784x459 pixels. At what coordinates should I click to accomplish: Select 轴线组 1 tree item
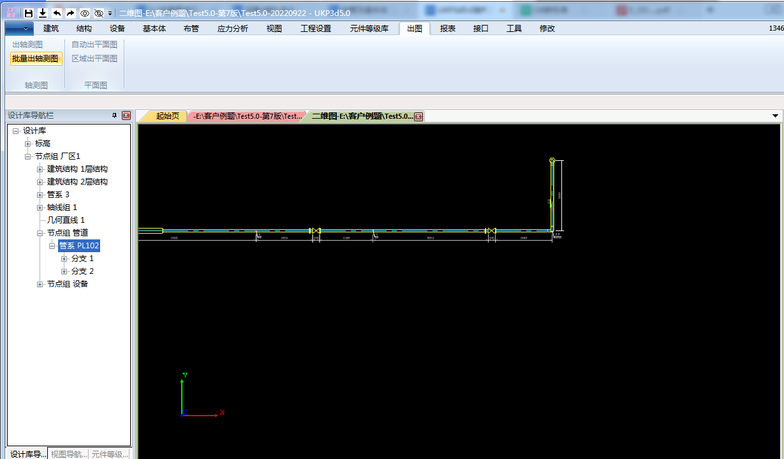[62, 207]
